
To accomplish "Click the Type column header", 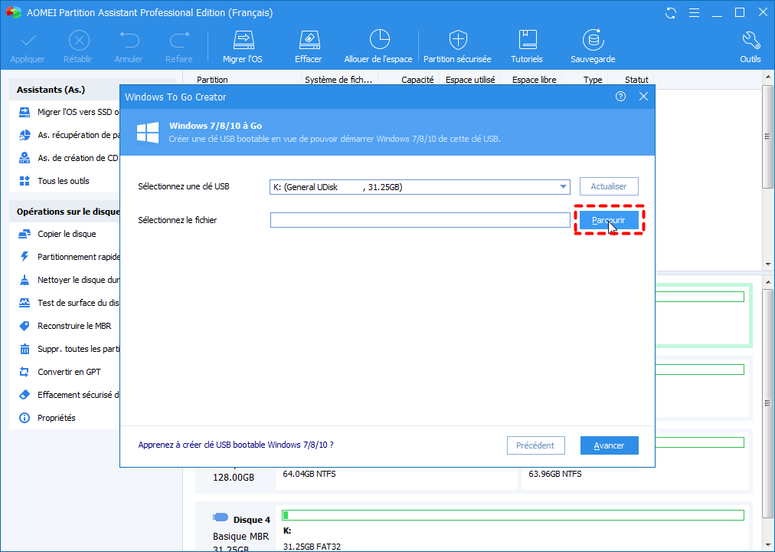I will (593, 80).
